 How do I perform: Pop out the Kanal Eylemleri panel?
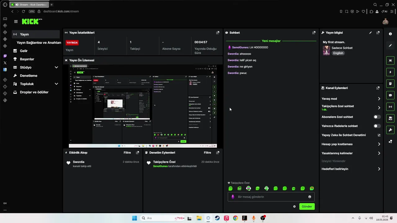pos(378,88)
